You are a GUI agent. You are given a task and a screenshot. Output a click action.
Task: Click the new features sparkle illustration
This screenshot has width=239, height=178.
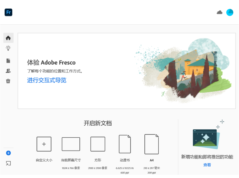[x=208, y=134]
